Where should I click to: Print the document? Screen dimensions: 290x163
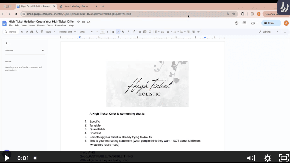(x=32, y=32)
